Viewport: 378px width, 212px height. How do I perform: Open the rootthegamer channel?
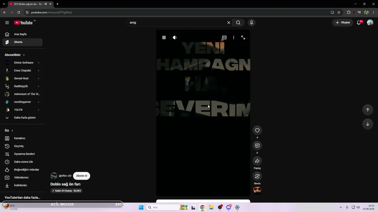(22, 102)
